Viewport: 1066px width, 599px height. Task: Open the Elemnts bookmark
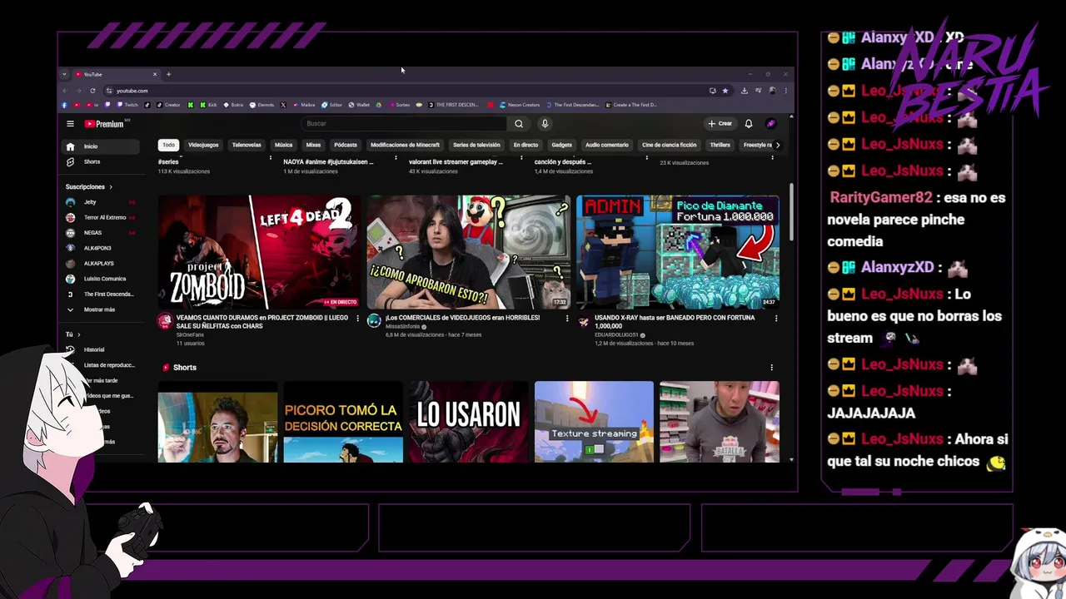click(262, 105)
